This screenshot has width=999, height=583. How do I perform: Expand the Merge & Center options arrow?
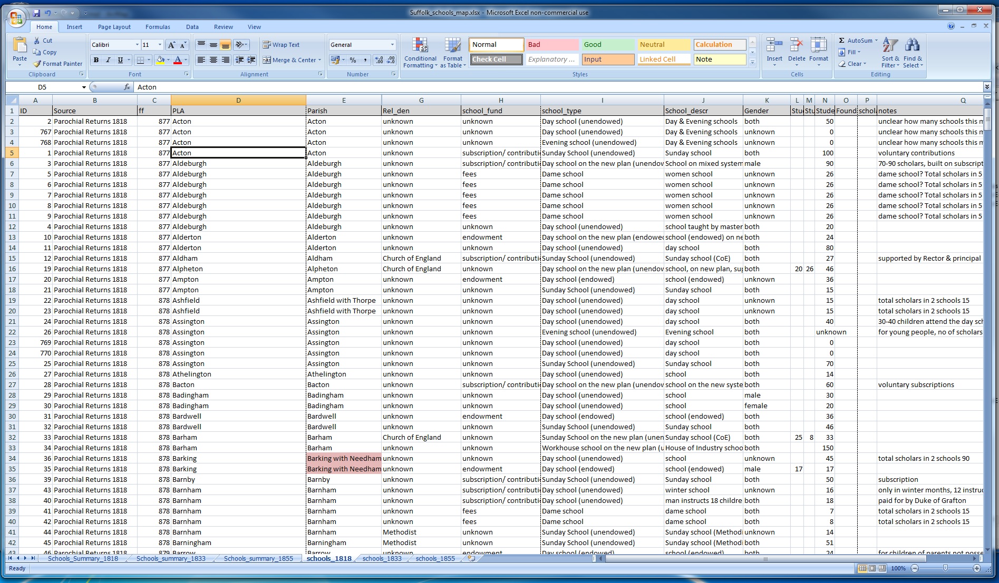320,60
